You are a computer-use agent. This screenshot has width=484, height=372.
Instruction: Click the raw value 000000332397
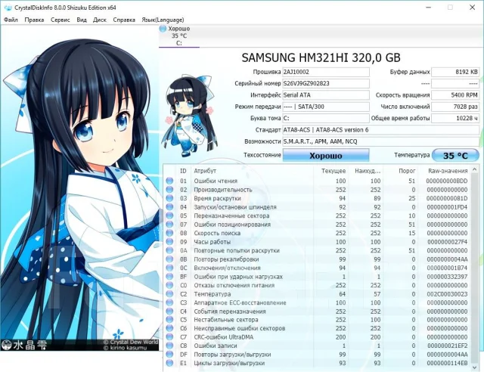pos(447,277)
